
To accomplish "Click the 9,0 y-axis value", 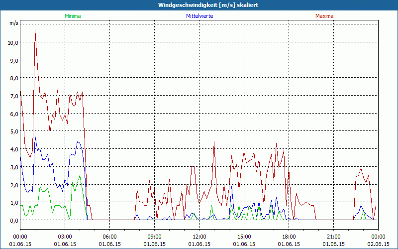I will point(14,60).
